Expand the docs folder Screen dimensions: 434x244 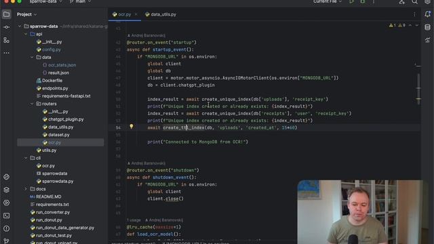pyautogui.click(x=26, y=189)
